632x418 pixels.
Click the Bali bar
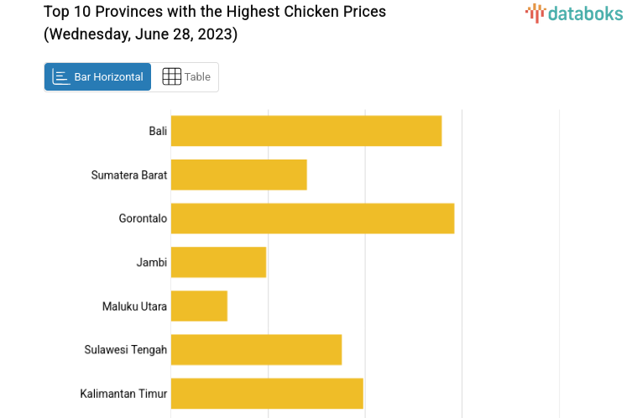pyautogui.click(x=306, y=131)
